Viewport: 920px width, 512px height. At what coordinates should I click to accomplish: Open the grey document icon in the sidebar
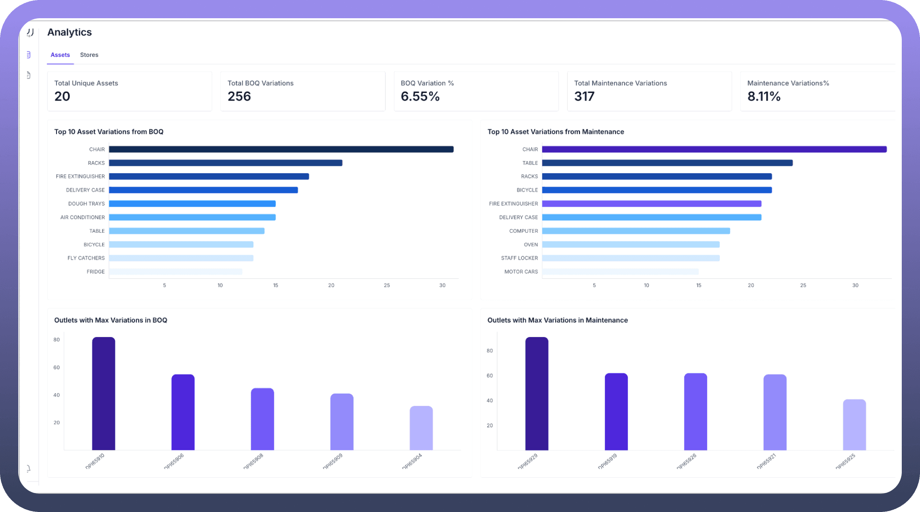(29, 75)
